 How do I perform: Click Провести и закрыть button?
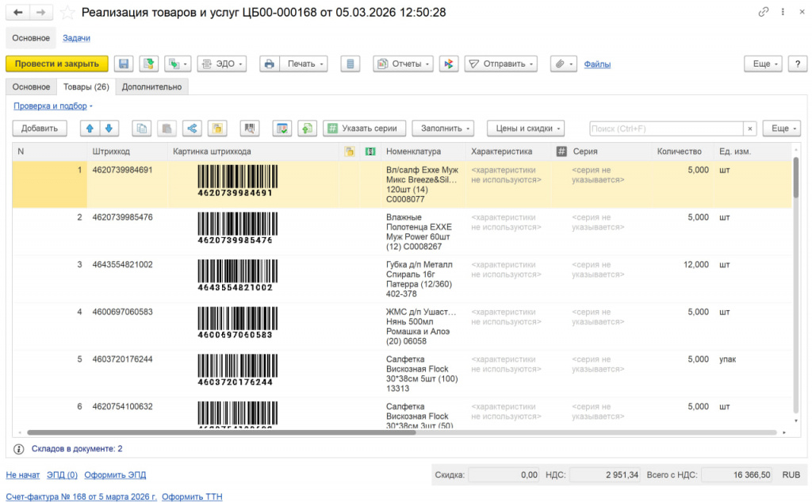tap(57, 64)
